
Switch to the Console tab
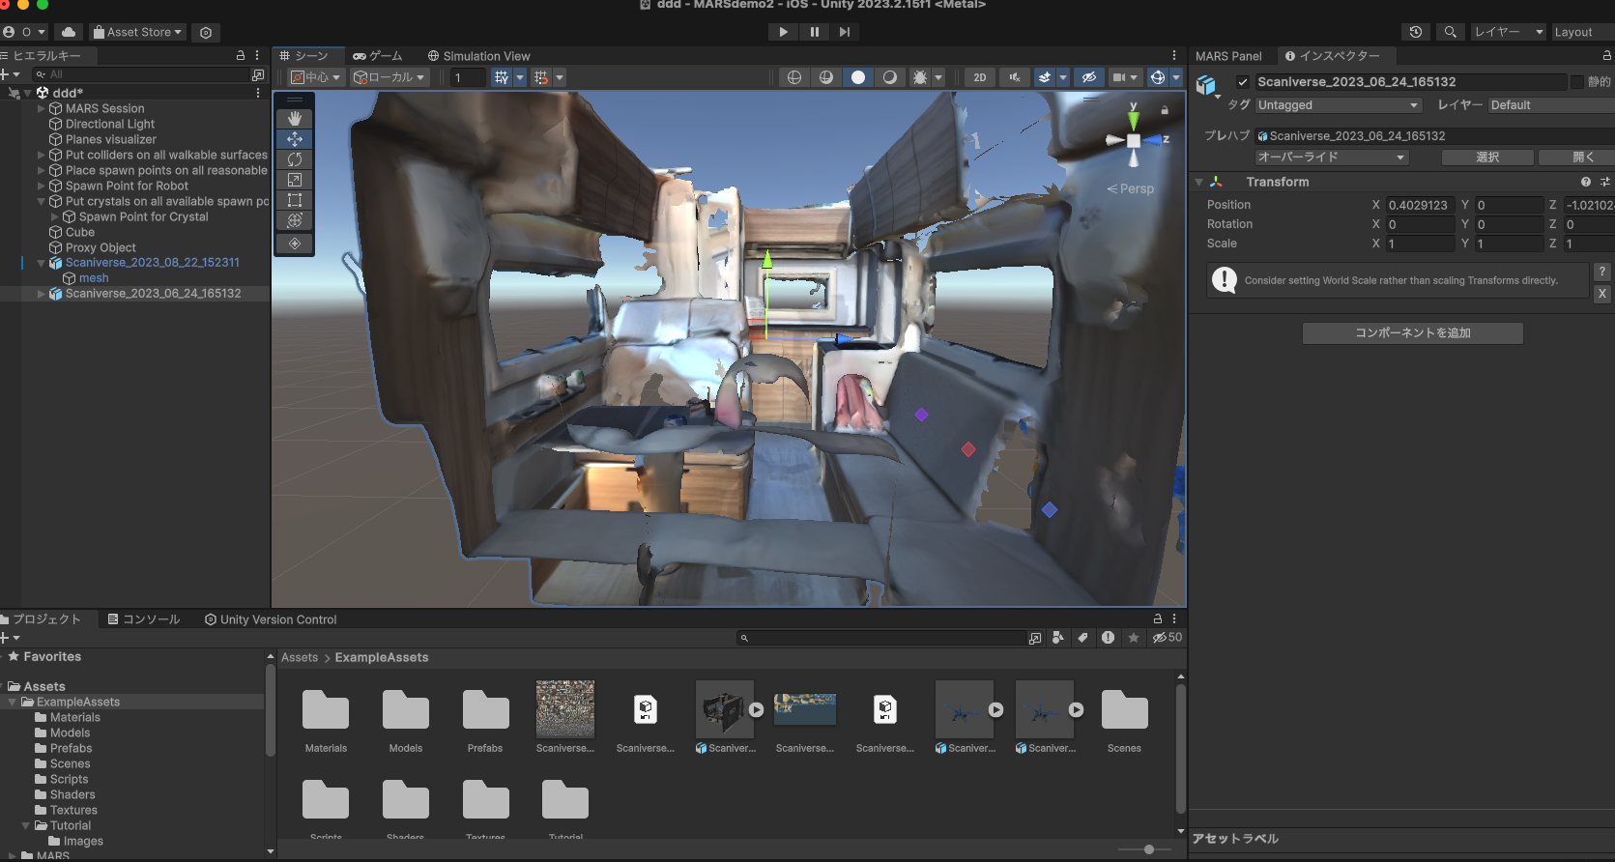tap(144, 619)
